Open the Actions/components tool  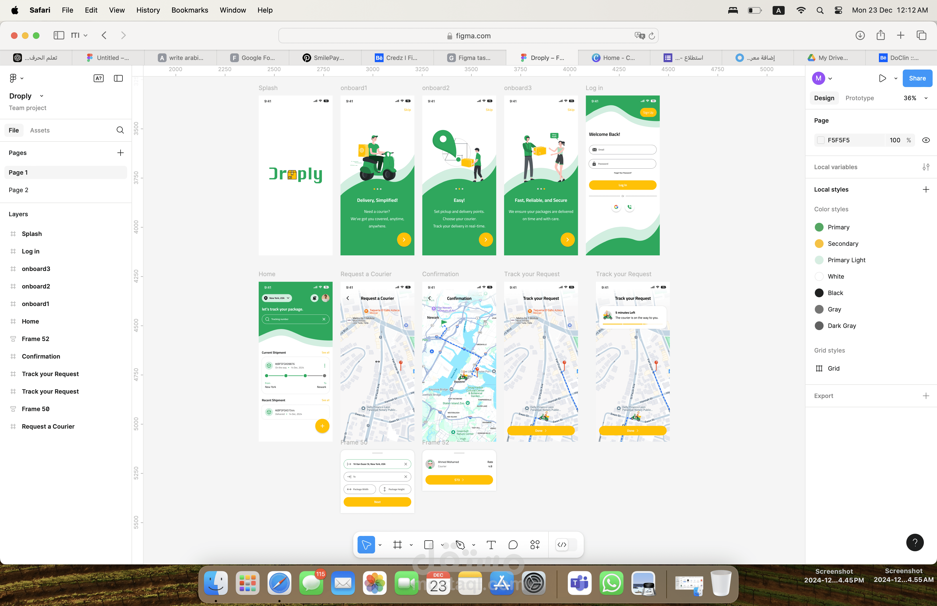coord(535,545)
